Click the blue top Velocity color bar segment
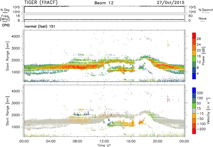213x147 pixels. [194, 90]
